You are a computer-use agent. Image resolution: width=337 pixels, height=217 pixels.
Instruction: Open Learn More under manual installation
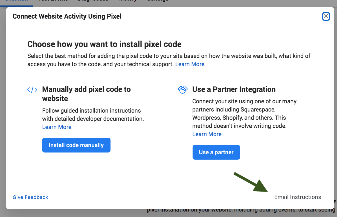(x=57, y=127)
